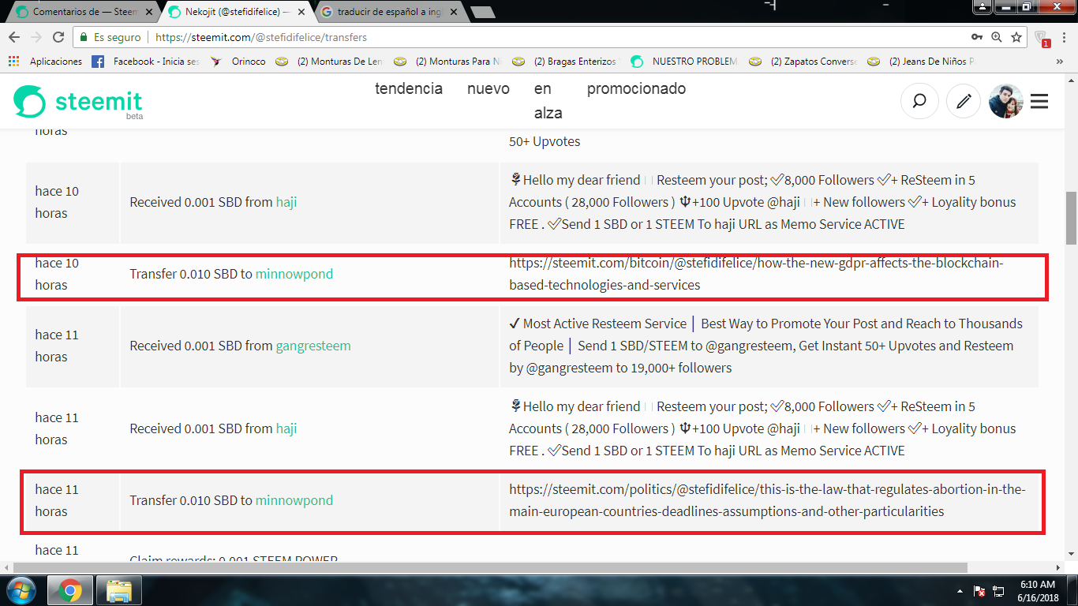Click the zoom magnifier icon in the address bar
The width and height of the screenshot is (1078, 606).
click(997, 37)
